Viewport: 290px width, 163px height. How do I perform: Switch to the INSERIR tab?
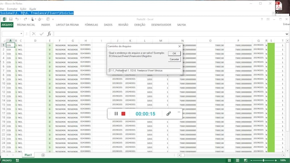coord(46,25)
